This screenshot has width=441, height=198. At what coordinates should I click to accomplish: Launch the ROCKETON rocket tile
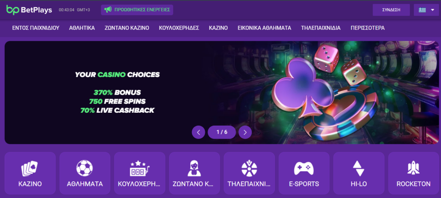tap(413, 173)
